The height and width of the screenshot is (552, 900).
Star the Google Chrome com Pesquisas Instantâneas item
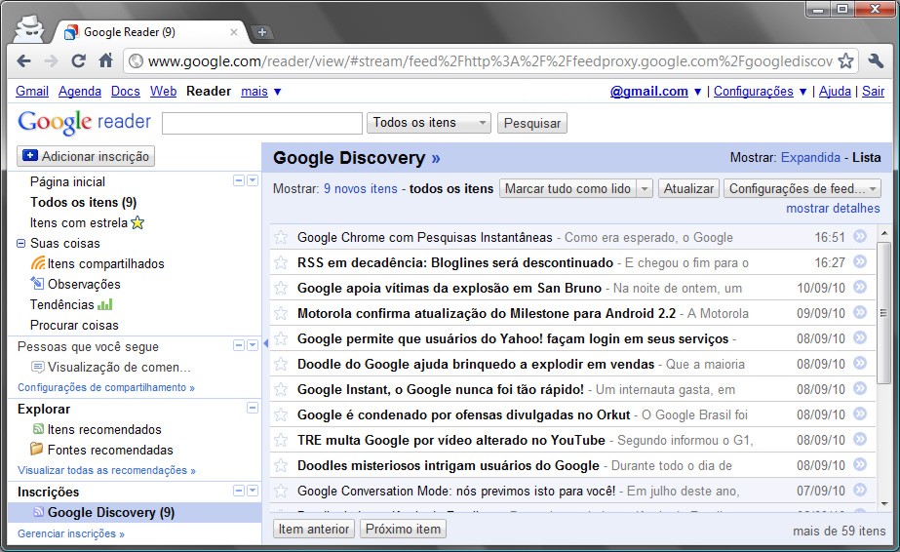[x=281, y=237]
